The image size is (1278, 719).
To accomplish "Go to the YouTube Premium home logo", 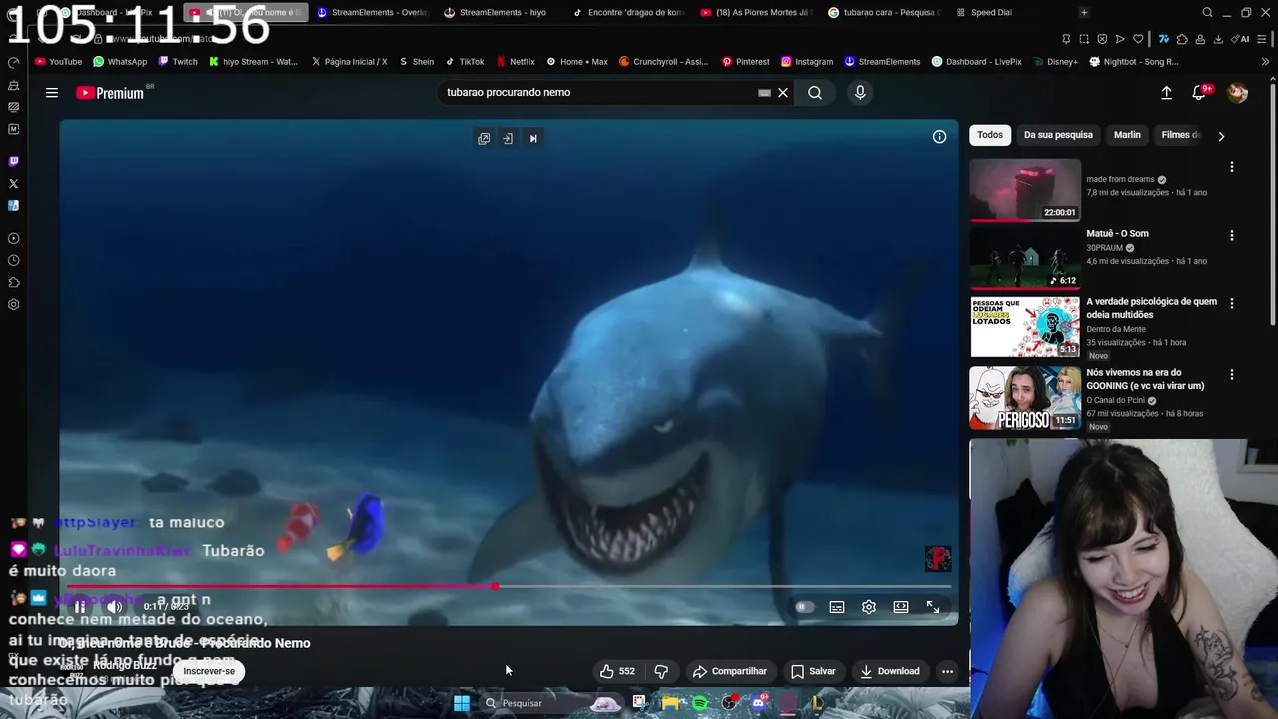I will (x=110, y=93).
